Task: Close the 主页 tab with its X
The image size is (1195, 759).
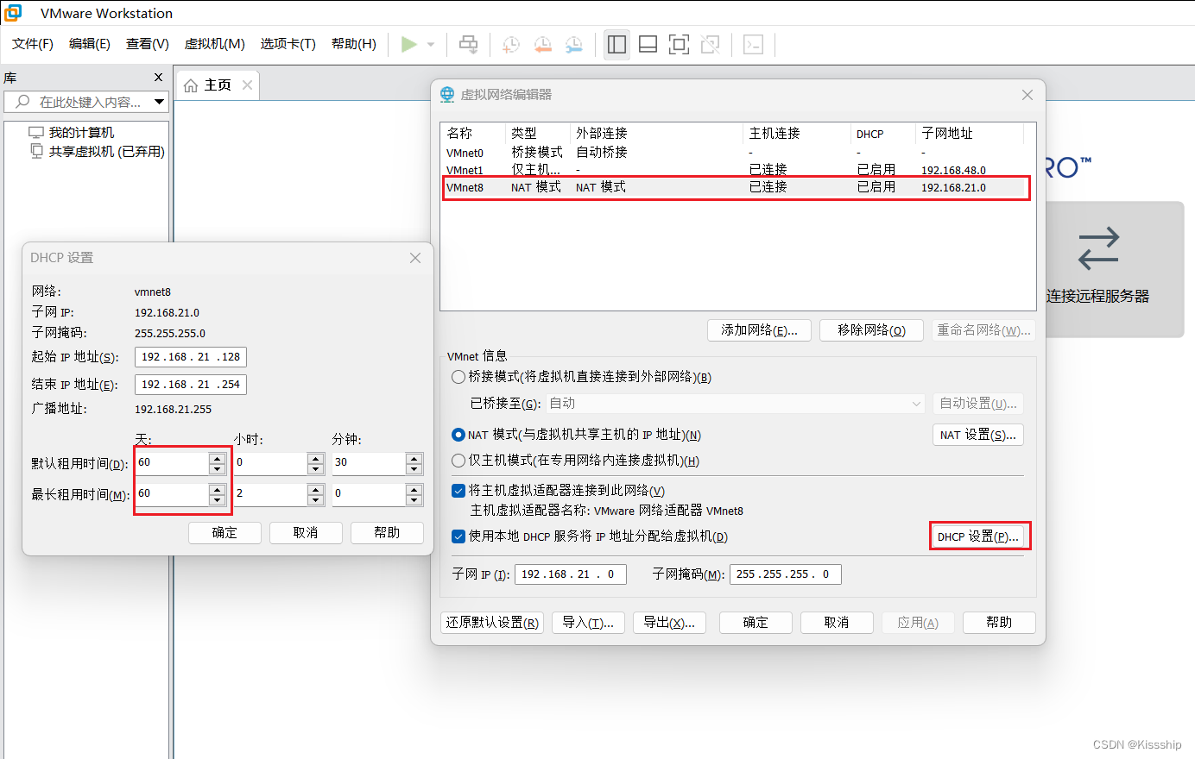Action: [248, 85]
